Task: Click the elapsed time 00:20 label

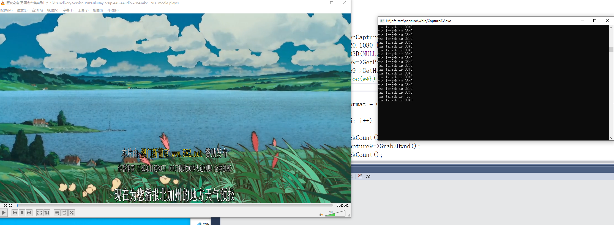Action: click(x=8, y=205)
